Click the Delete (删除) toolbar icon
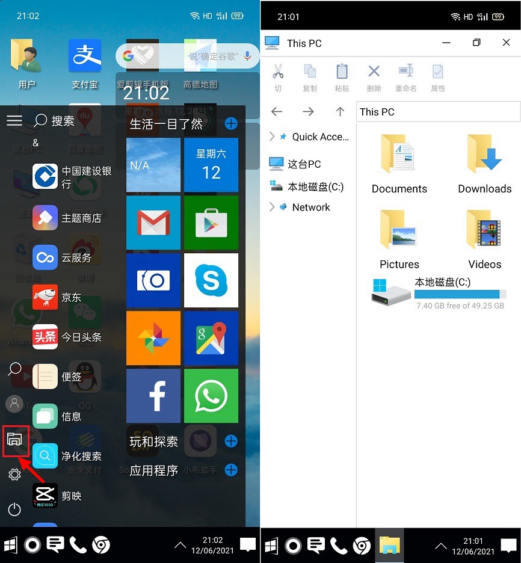Image resolution: width=521 pixels, height=563 pixels. [374, 78]
